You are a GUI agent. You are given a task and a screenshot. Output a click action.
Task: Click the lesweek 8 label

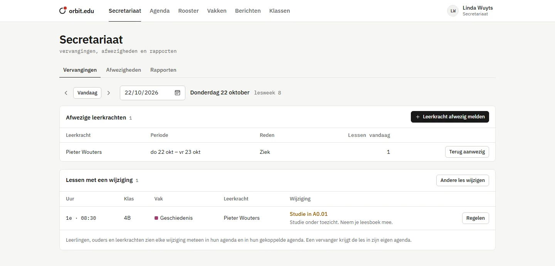[x=267, y=93]
